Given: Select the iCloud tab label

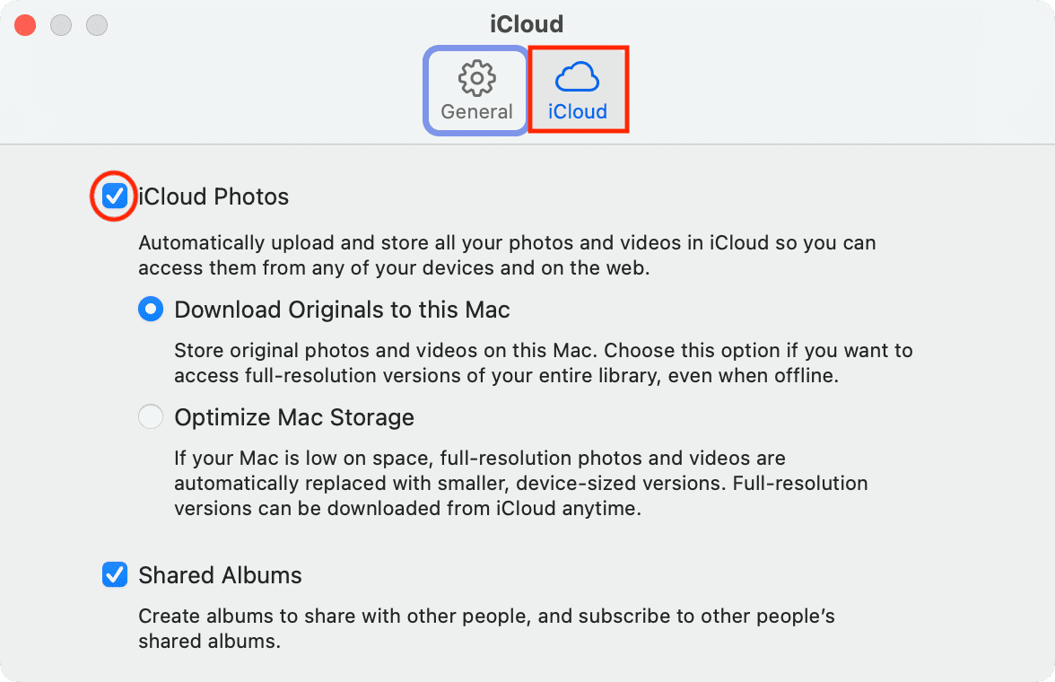Looking at the screenshot, I should coord(578,112).
